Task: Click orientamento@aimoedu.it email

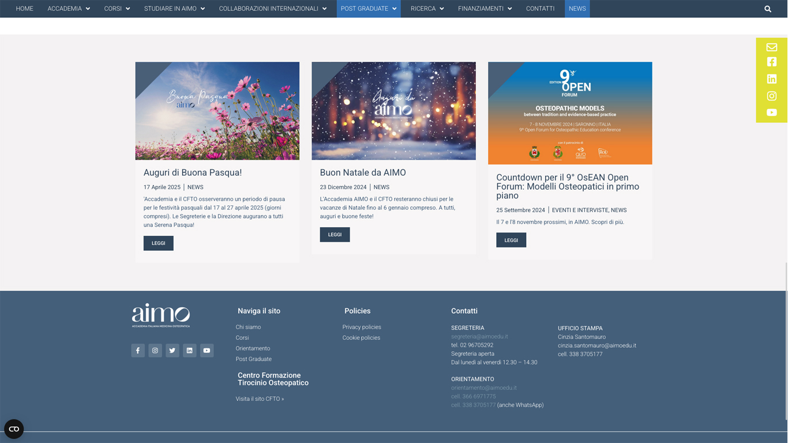Action: click(x=484, y=388)
